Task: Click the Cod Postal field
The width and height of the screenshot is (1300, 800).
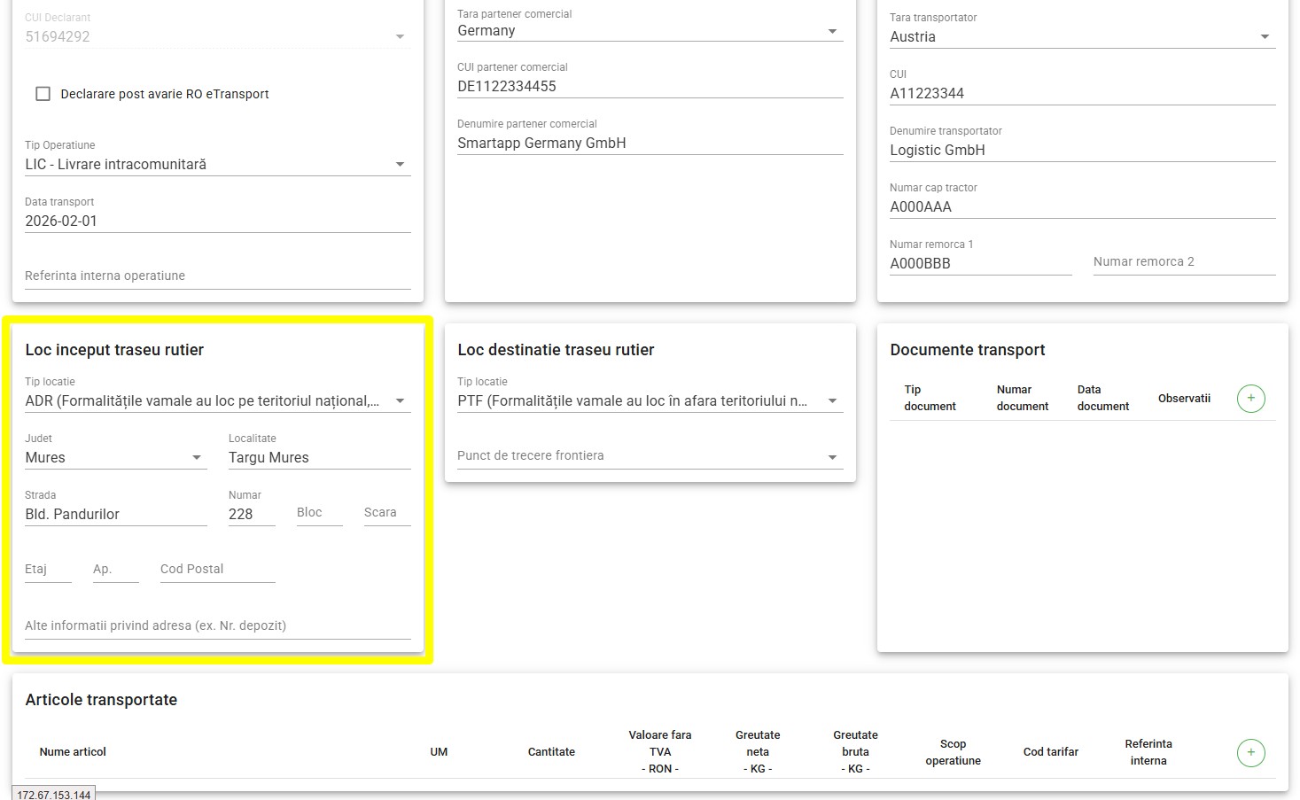Action: 217,570
